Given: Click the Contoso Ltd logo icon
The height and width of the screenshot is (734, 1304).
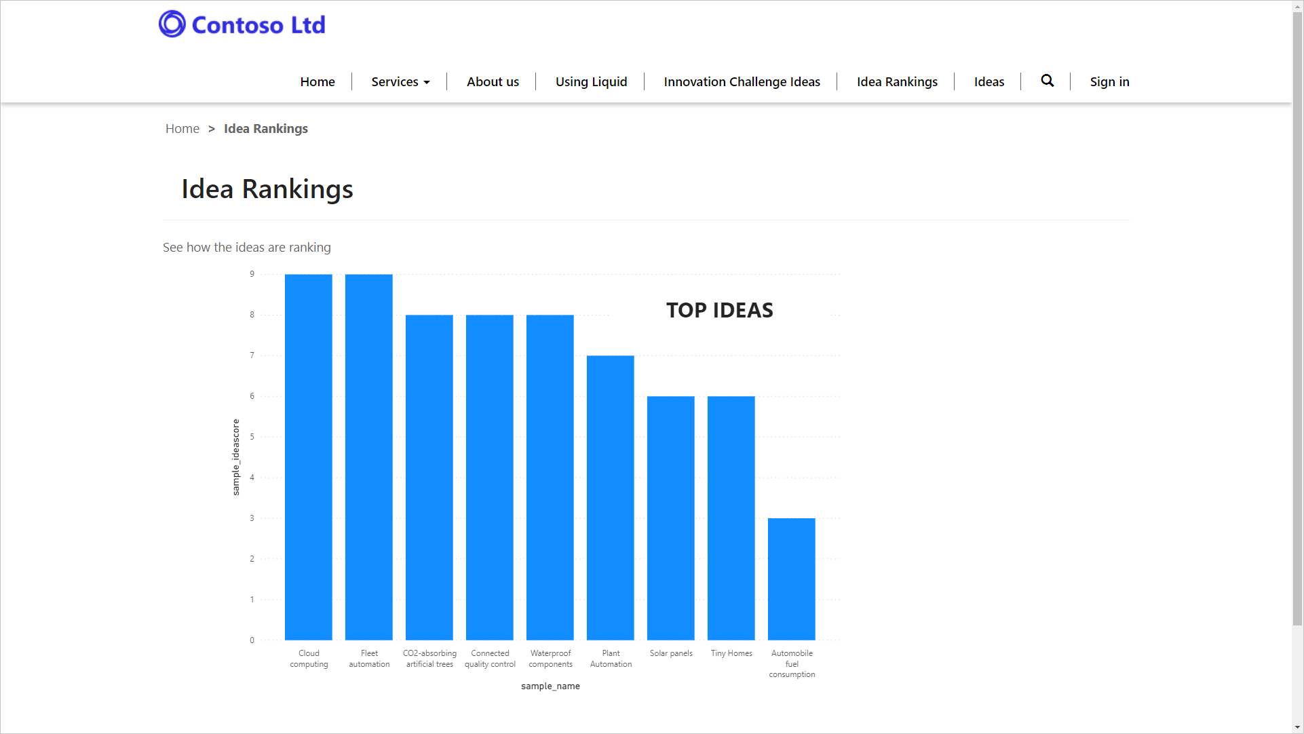Looking at the screenshot, I should [171, 24].
